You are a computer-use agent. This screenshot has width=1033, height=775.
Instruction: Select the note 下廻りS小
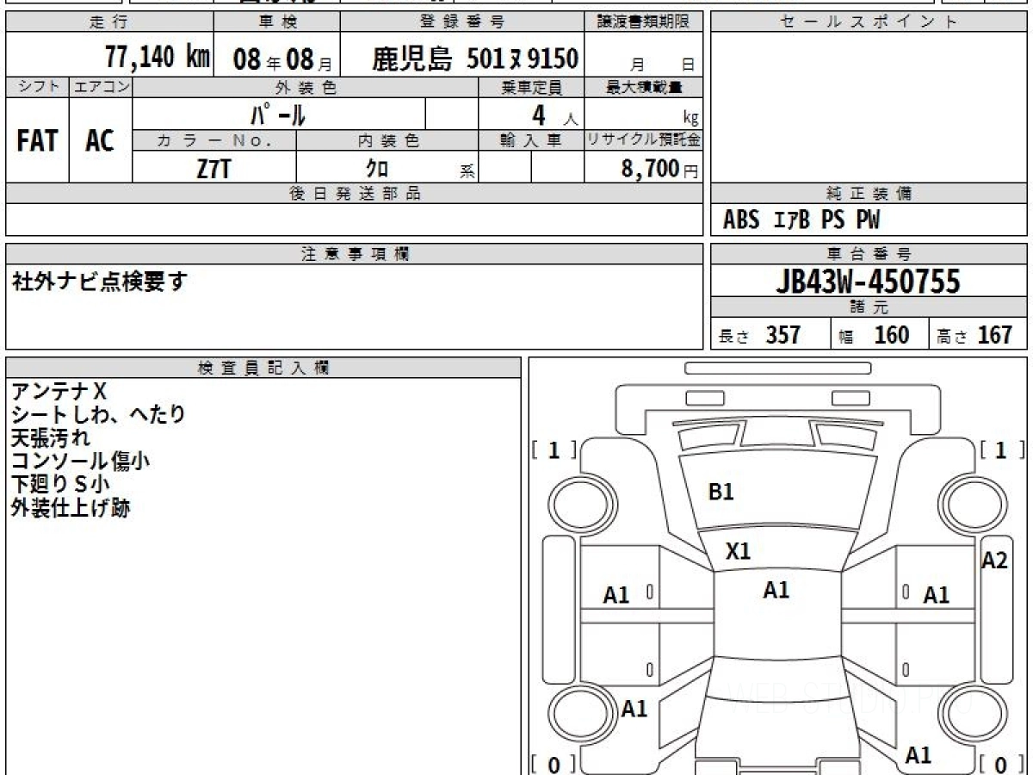[60, 484]
